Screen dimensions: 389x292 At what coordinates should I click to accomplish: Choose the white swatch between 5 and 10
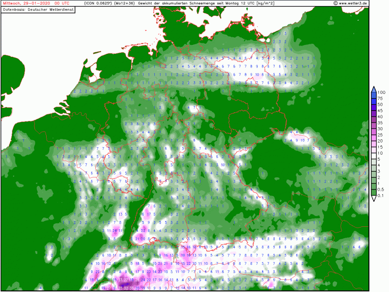(x=374, y=156)
